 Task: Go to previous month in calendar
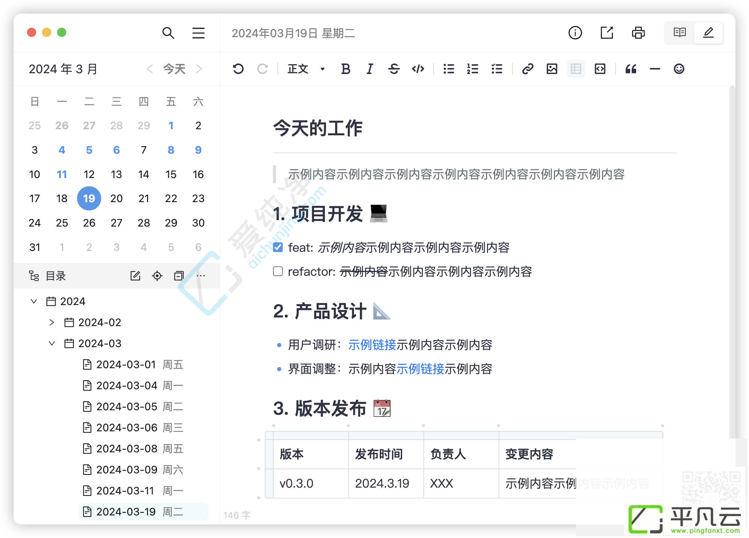[150, 69]
